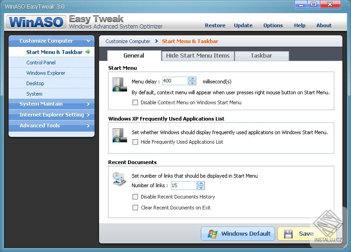Click the Frequently Used Applications section icon
Viewport: 351px width, 252px height.
(119, 135)
